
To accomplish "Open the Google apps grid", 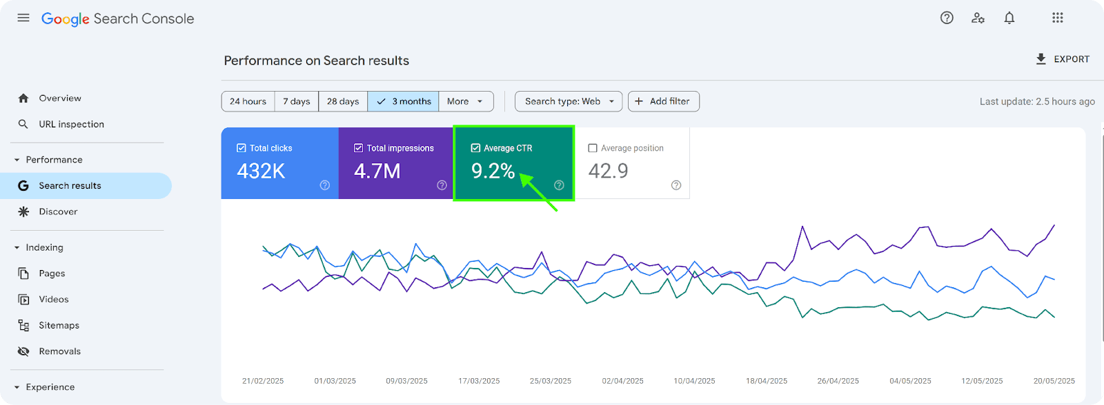I will point(1057,18).
